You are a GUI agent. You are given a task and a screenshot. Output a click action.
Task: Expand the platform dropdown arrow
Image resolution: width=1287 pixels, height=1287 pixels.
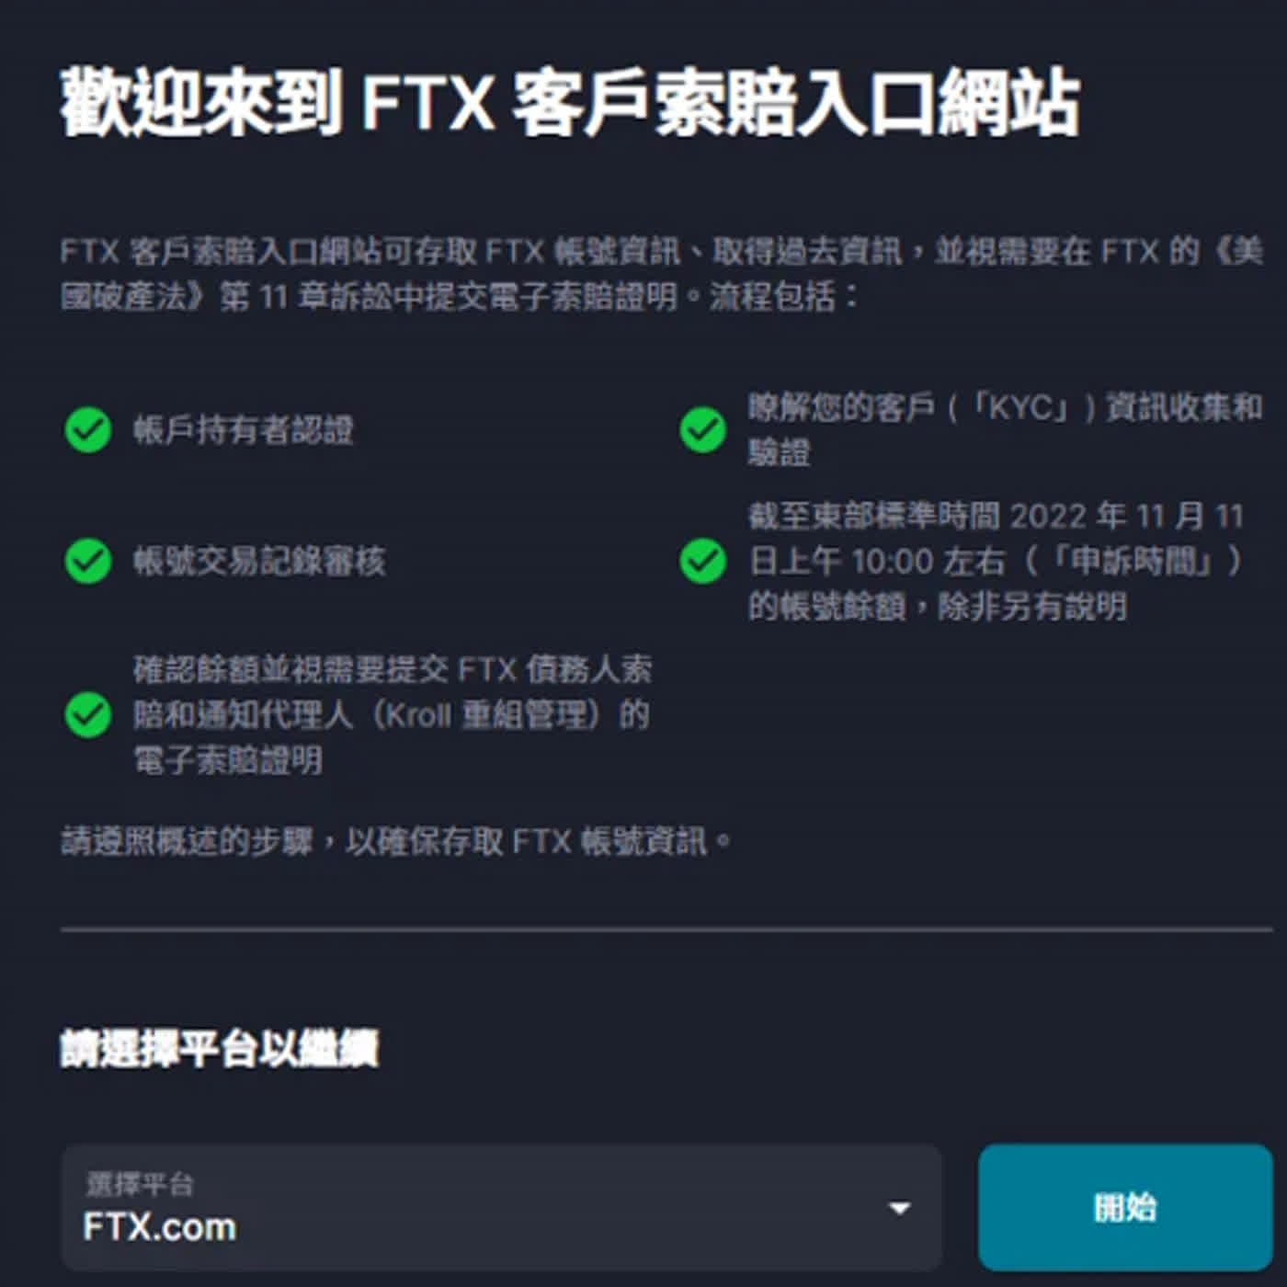point(900,1208)
